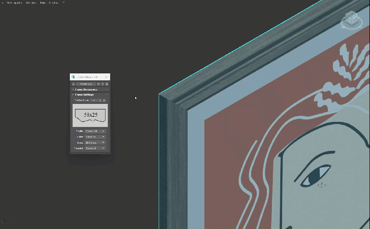Open the Default Shading viewport menu
Image resolution: width=370 pixels, height=229 pixels.
pyautogui.click(x=49, y=3)
